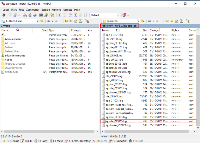Click F8 Delete button
Screen dimensions: 201x143
(x=99, y=141)
